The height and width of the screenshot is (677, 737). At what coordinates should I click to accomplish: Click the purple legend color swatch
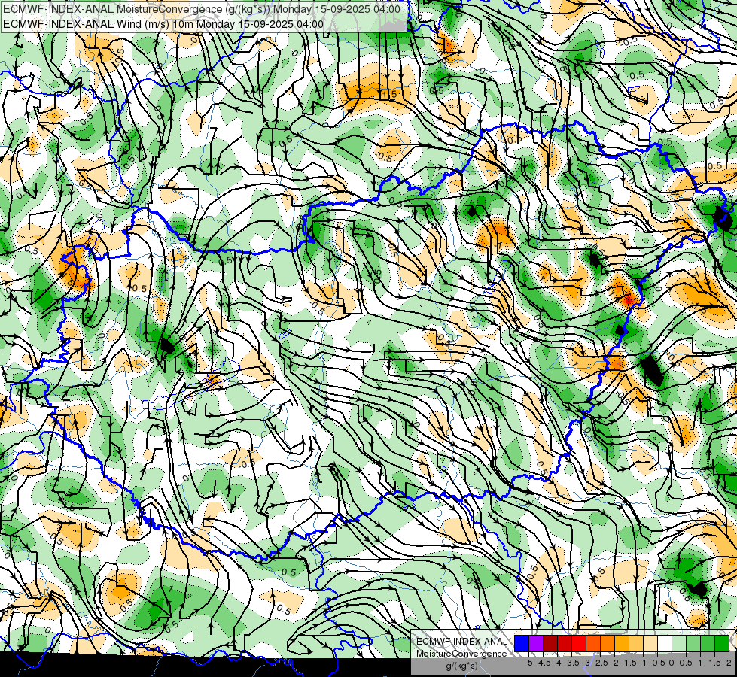click(x=536, y=643)
